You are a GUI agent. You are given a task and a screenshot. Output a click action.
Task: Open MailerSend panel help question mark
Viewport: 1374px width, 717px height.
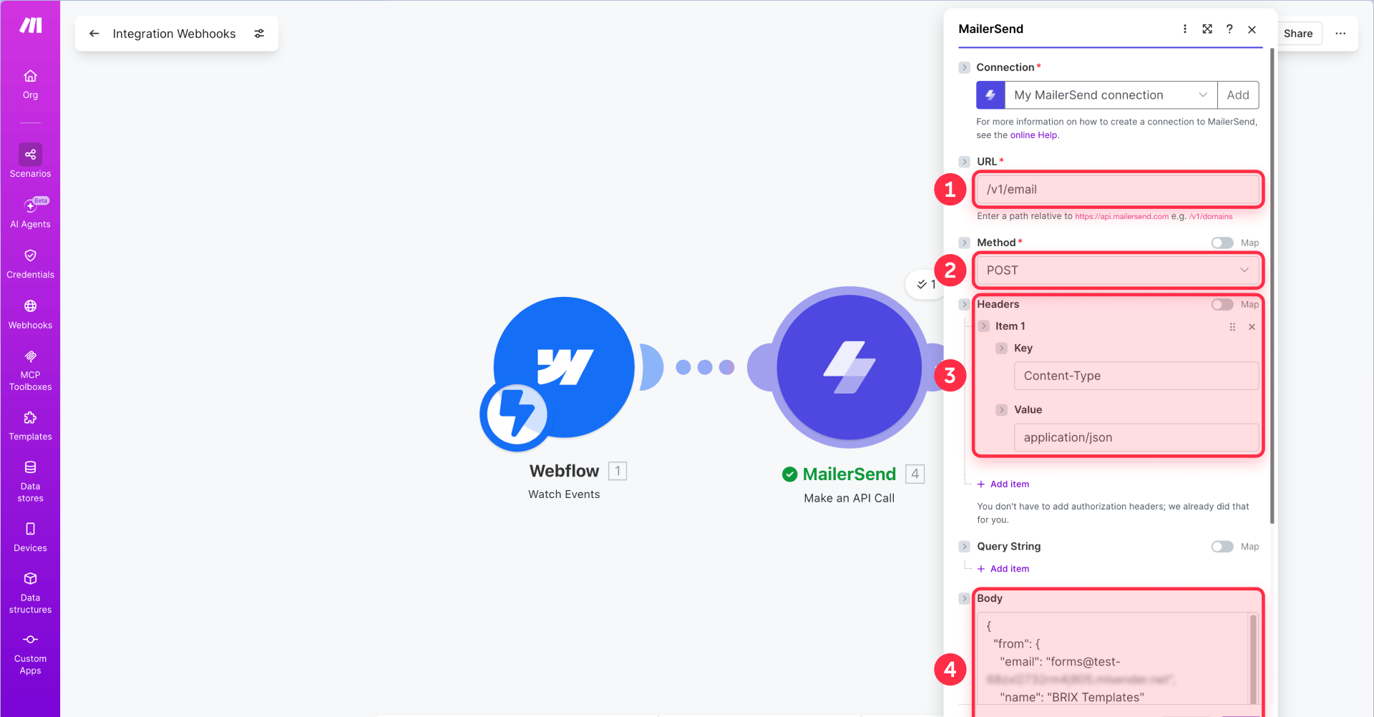1229,29
